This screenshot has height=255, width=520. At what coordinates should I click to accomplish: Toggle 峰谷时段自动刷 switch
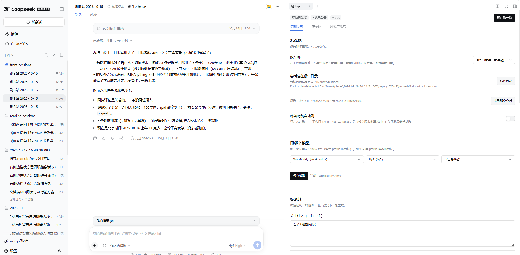(510, 119)
